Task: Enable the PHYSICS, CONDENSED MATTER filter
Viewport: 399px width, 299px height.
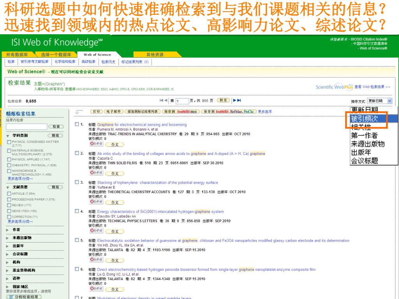Action: (x=9, y=142)
